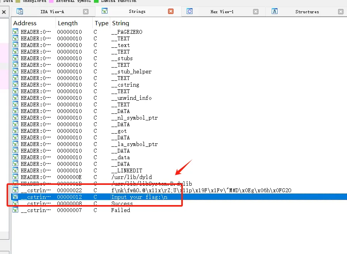
Task: Click the IDA View-A tab icon
Action: (x=20, y=11)
